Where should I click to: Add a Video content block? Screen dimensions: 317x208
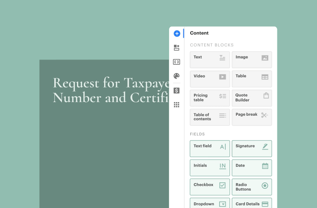pos(209,79)
